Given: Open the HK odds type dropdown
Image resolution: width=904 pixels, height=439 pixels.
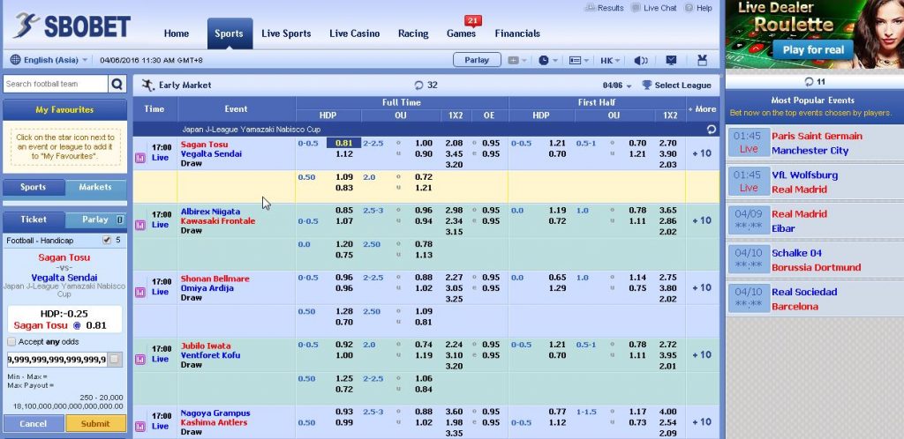Looking at the screenshot, I should pos(610,61).
